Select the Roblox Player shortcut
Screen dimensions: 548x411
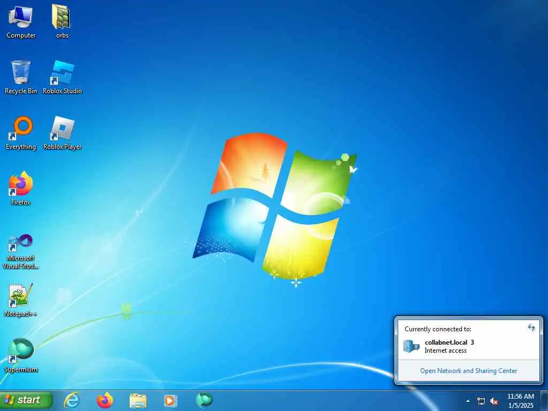[62, 133]
